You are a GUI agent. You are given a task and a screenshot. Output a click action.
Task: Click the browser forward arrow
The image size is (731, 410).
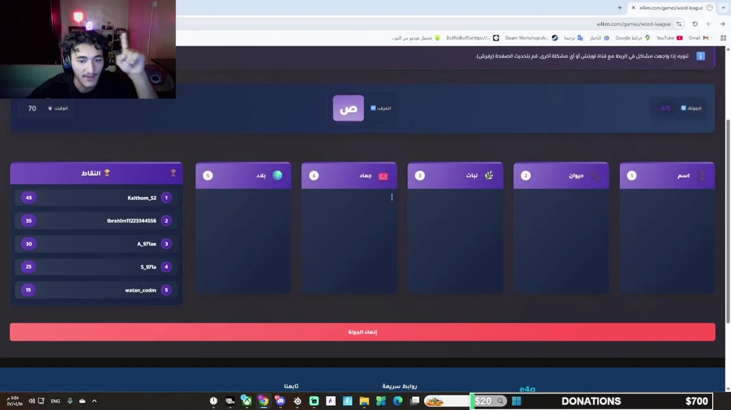[709, 24]
